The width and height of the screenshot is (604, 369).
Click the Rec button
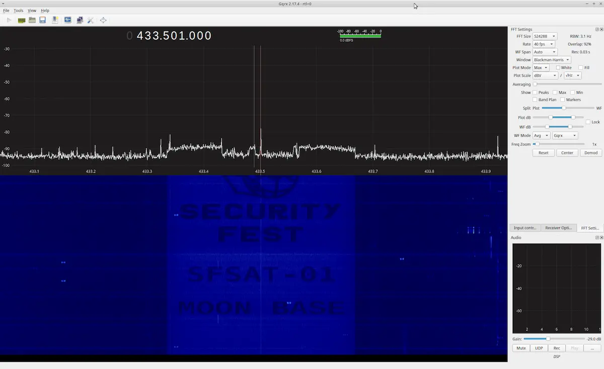click(x=557, y=348)
